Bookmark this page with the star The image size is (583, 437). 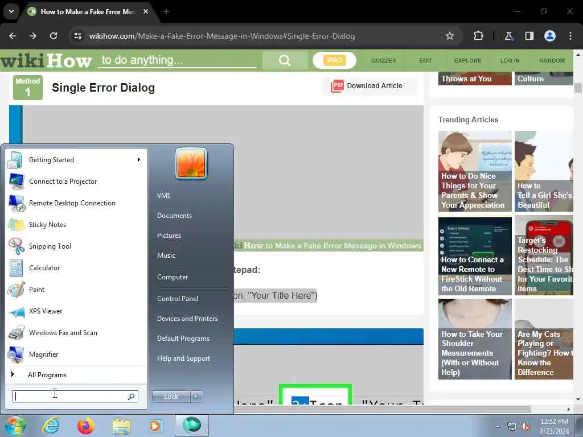[x=450, y=36]
